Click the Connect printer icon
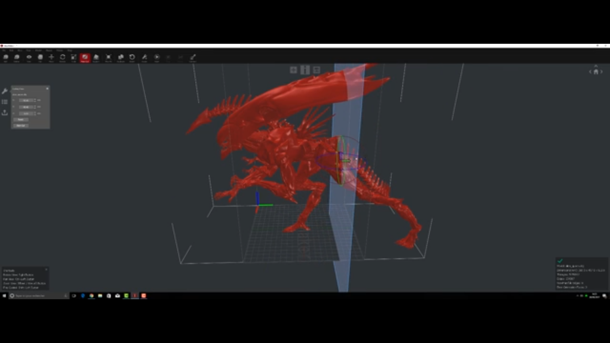The image size is (610, 343). click(x=193, y=58)
